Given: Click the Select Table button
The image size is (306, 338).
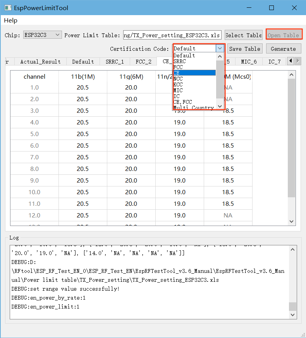Looking at the screenshot, I should (x=243, y=35).
